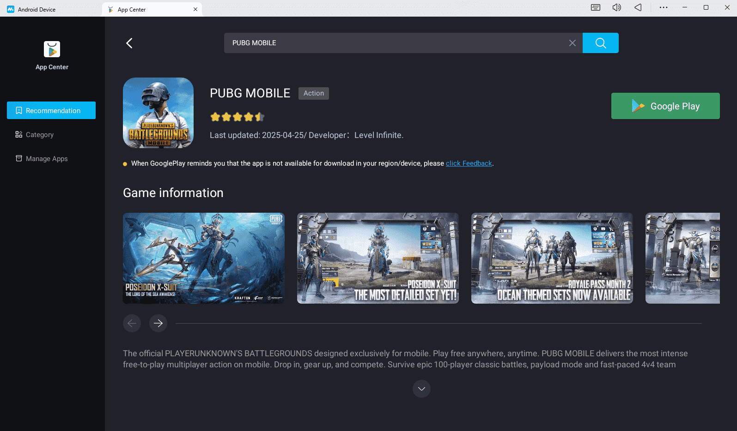
Task: Maximize the emulator window
Action: (706, 7)
